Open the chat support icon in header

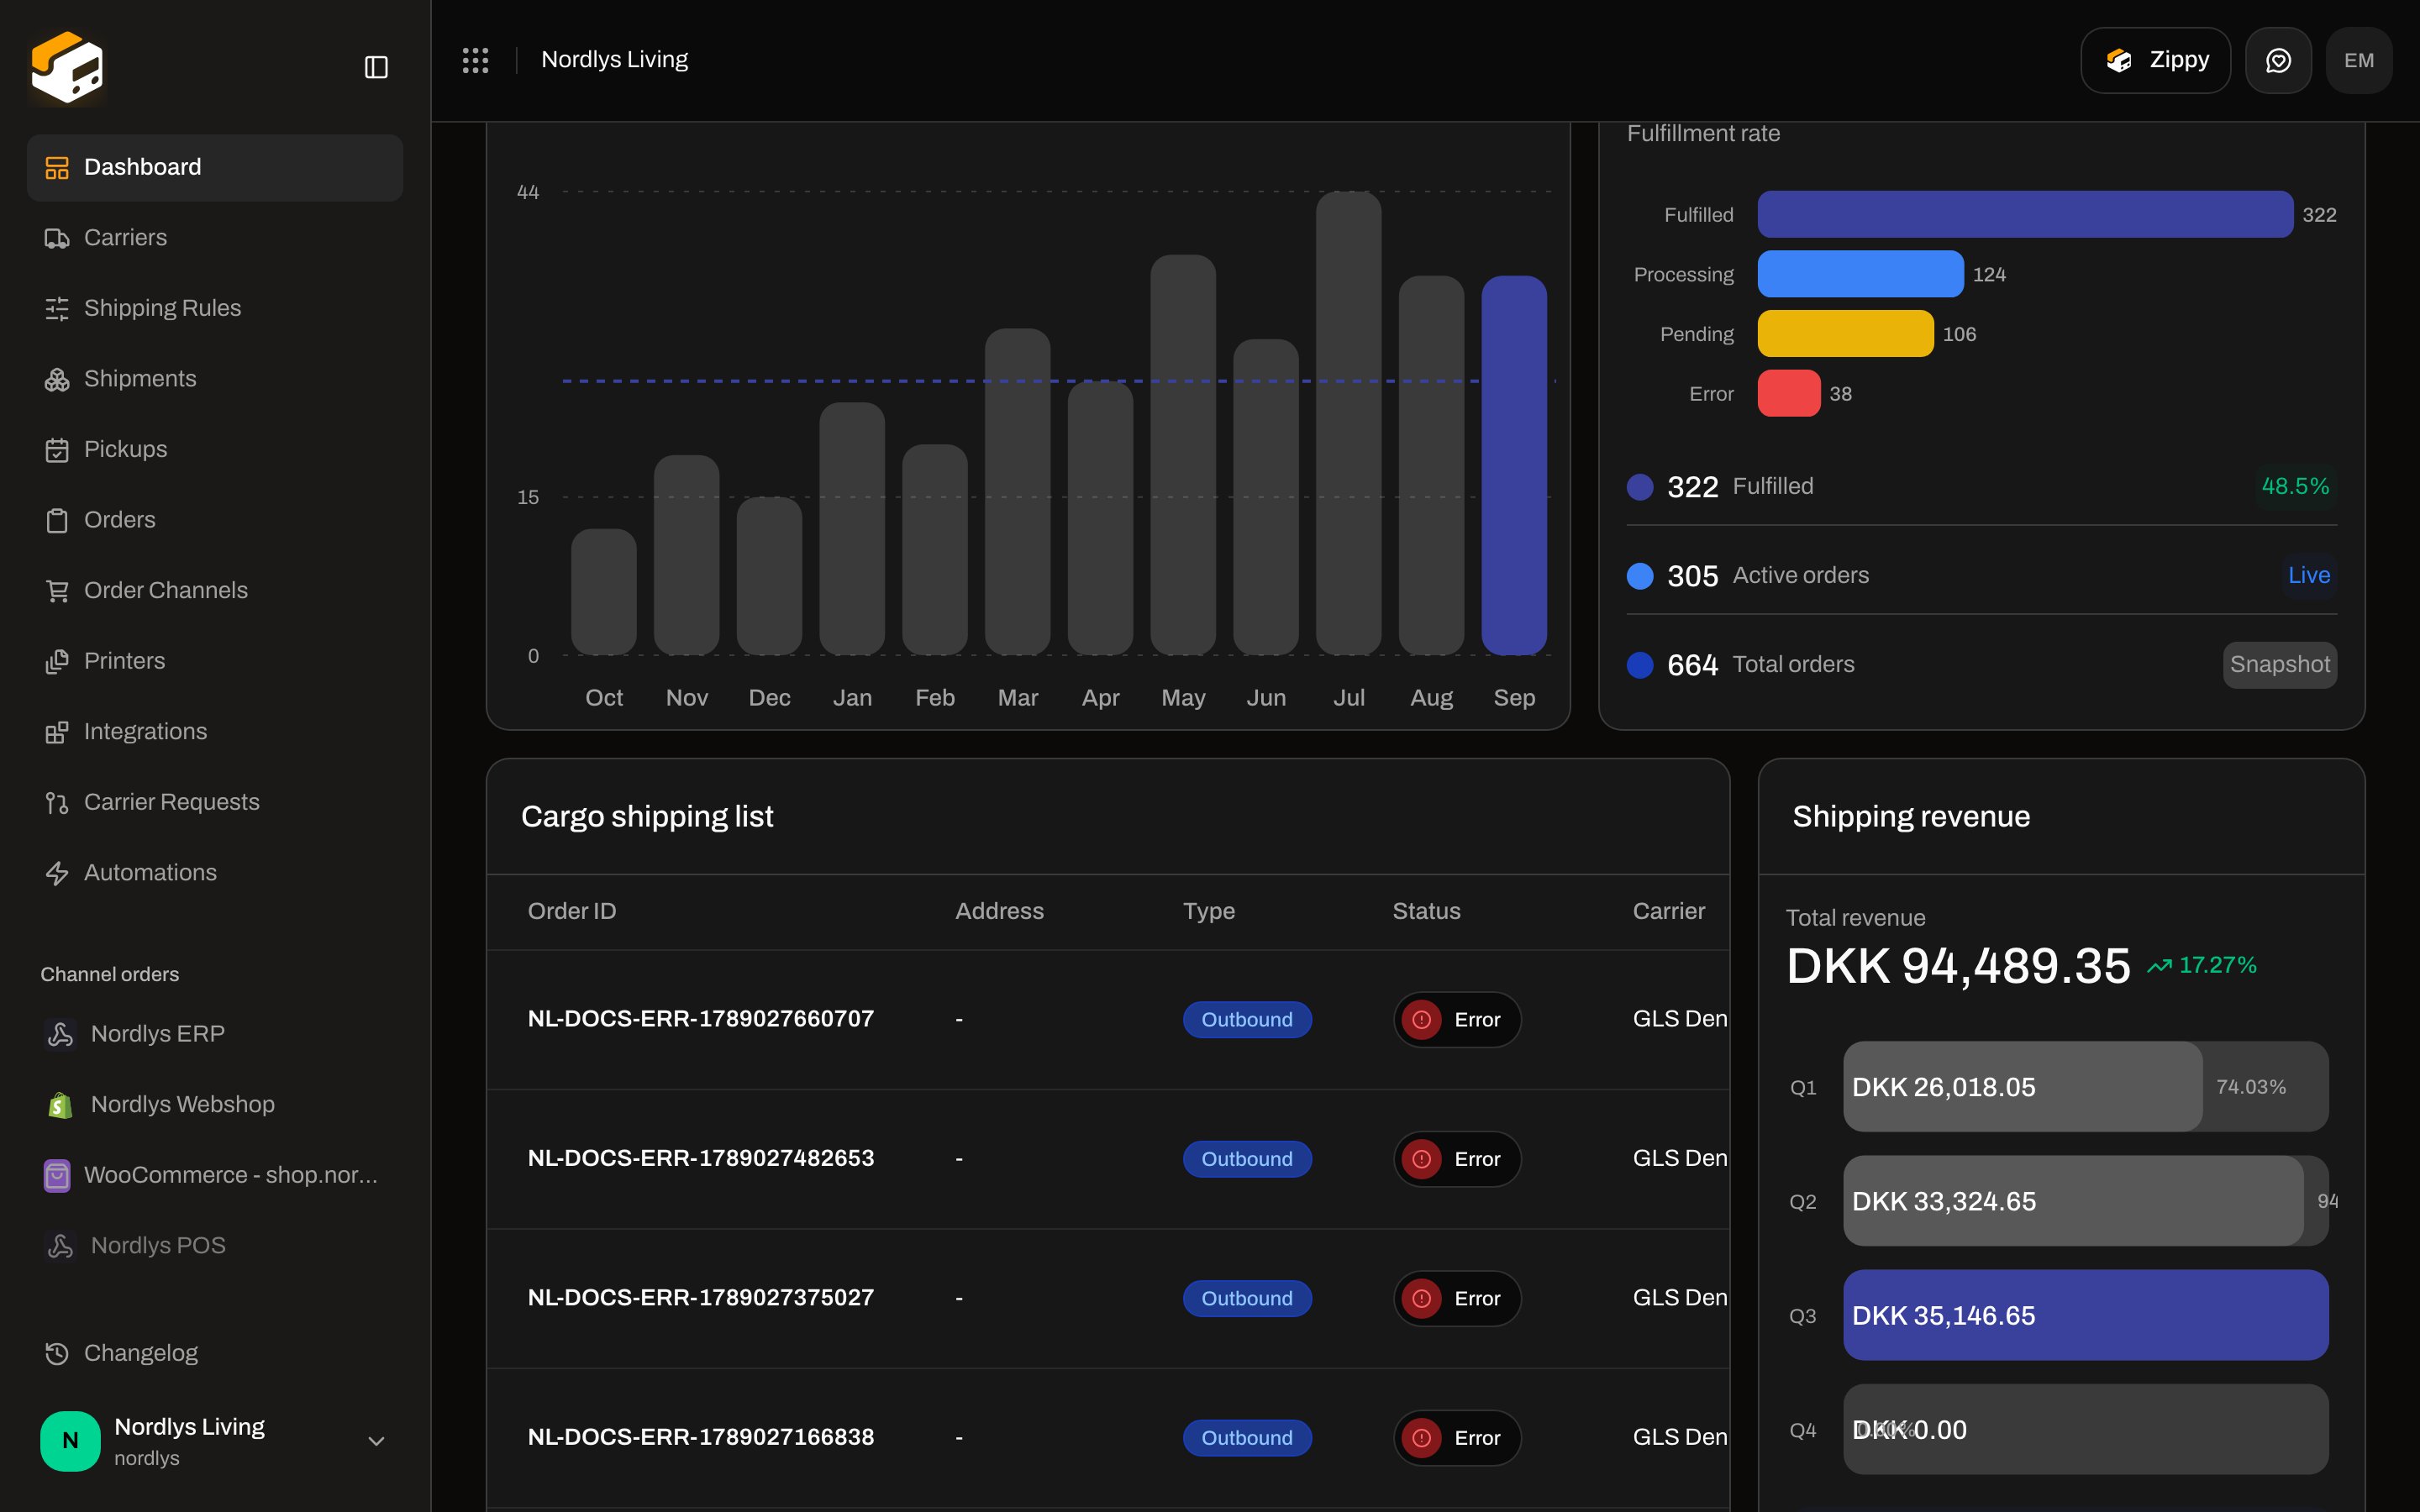(2278, 60)
